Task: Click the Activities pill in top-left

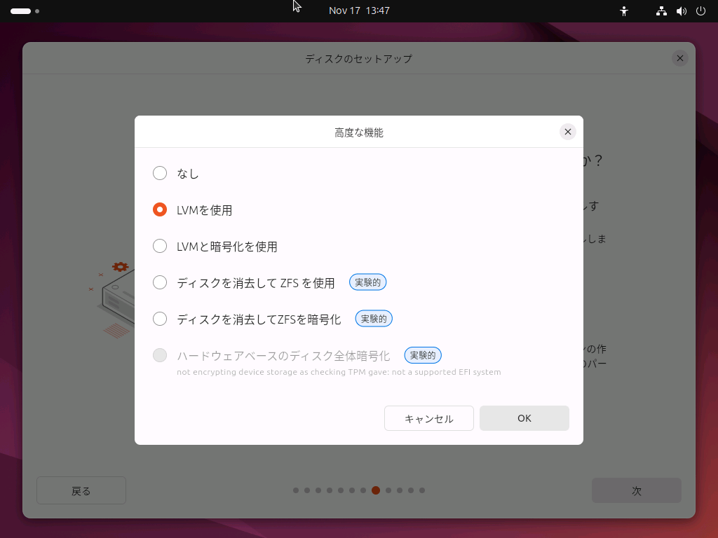Action: (21, 11)
